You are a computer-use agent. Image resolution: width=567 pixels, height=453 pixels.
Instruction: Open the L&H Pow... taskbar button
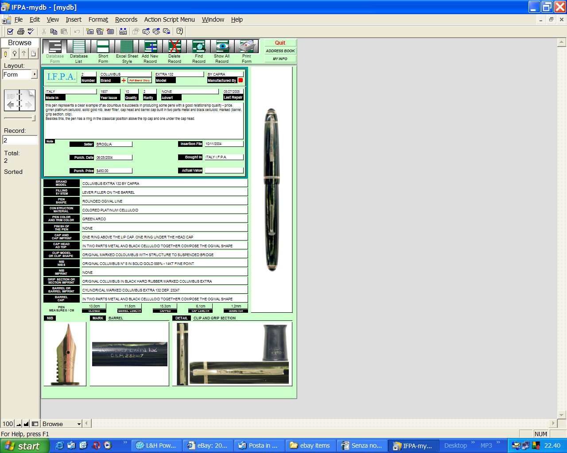pos(157,445)
